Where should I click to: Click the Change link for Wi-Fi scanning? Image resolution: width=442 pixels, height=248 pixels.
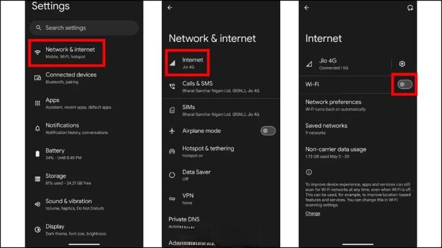(x=313, y=214)
